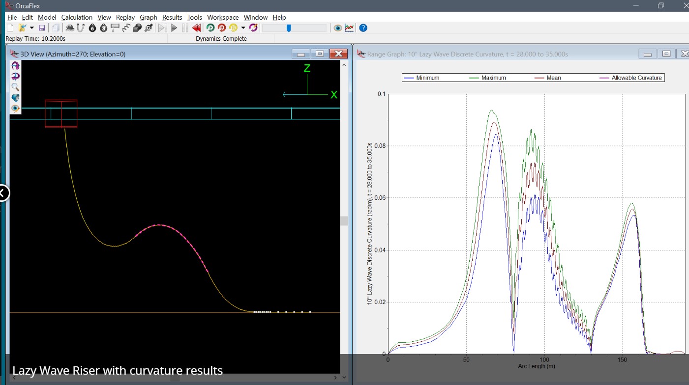Expand the open file dropdown arrow
The height and width of the screenshot is (385, 689).
(x=32, y=28)
